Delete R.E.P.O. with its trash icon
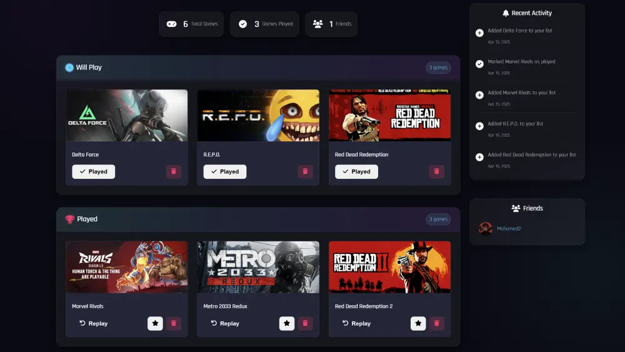This screenshot has height=352, width=625. click(305, 171)
